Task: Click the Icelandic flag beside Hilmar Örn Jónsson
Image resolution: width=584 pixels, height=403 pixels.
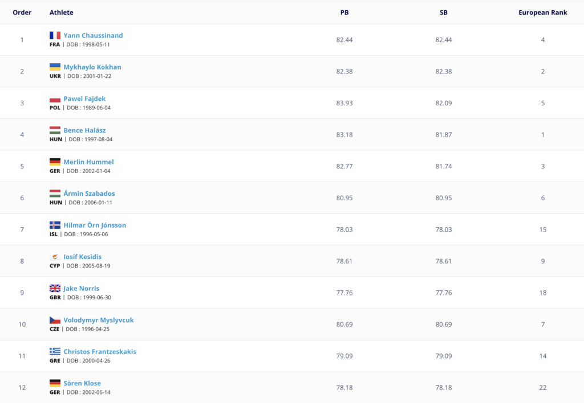Action: [x=55, y=225]
